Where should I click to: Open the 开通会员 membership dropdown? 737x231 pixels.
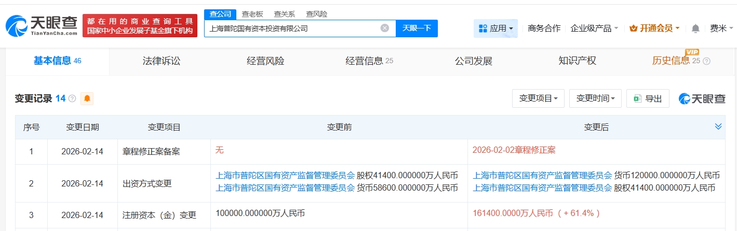tap(654, 28)
